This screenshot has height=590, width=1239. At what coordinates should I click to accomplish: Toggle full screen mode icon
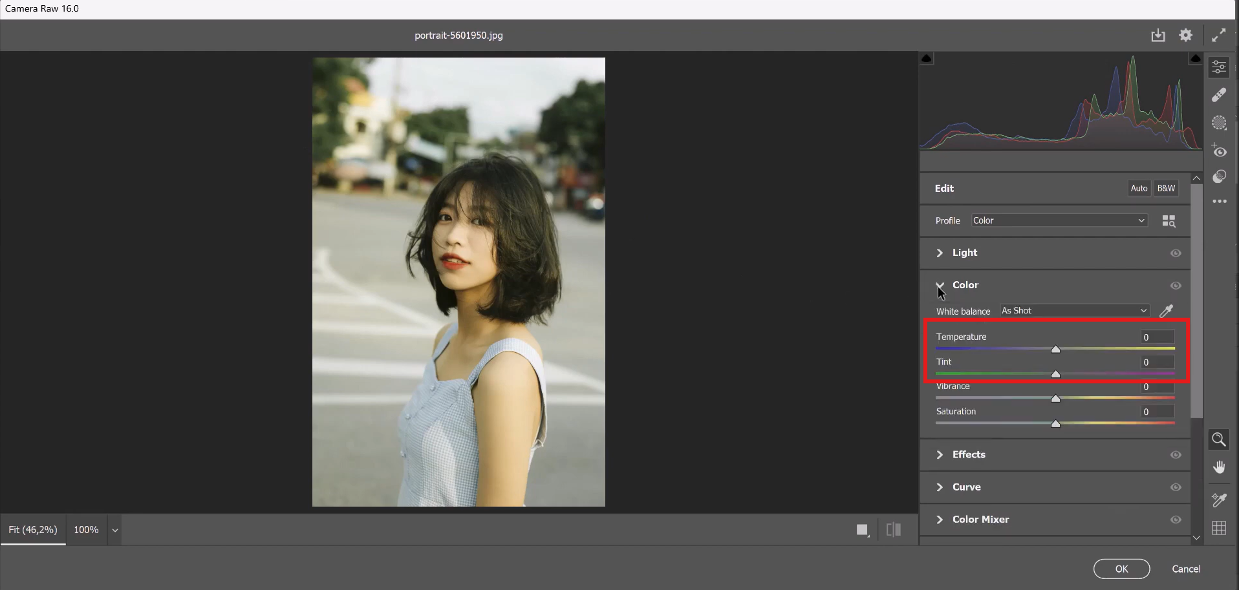click(1219, 36)
